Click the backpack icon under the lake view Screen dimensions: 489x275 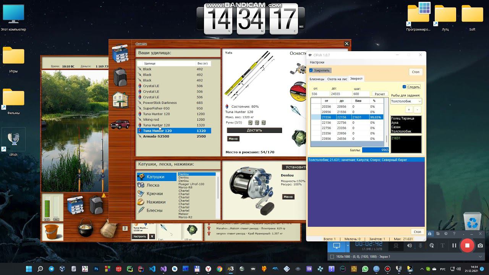tap(97, 205)
